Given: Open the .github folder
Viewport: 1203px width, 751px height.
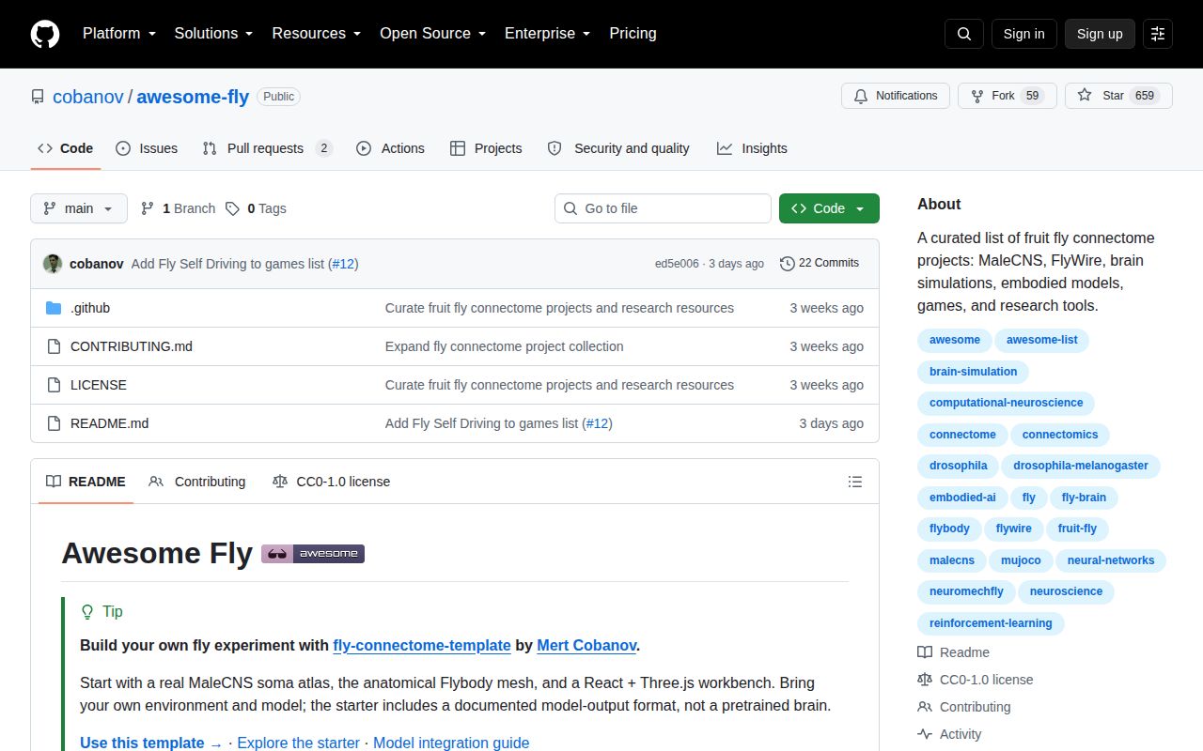Looking at the screenshot, I should point(90,308).
